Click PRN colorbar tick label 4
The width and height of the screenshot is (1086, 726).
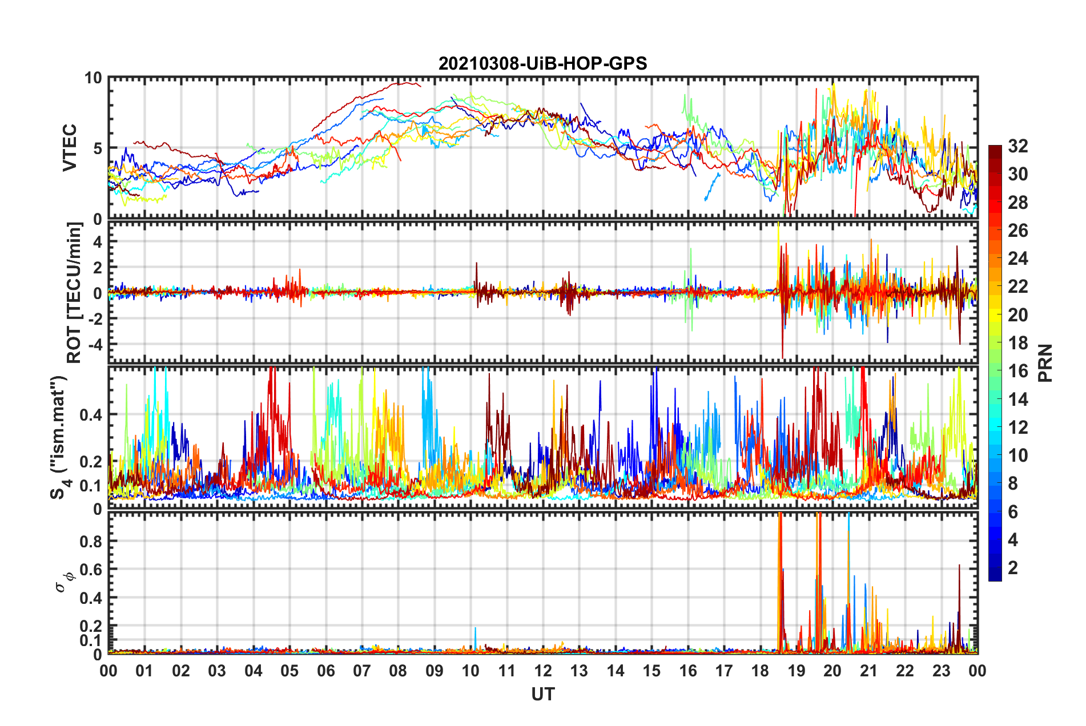(1013, 539)
